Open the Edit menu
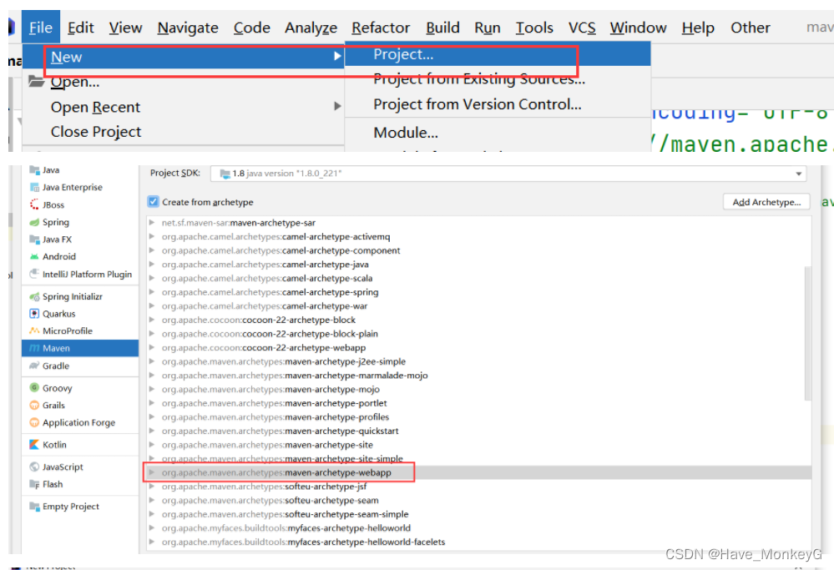This screenshot has width=834, height=570. tap(81, 27)
